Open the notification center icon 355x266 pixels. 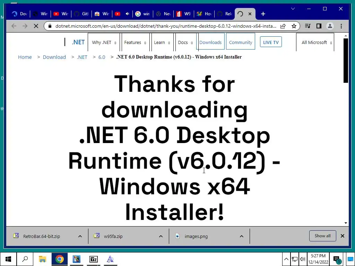tap(337, 260)
